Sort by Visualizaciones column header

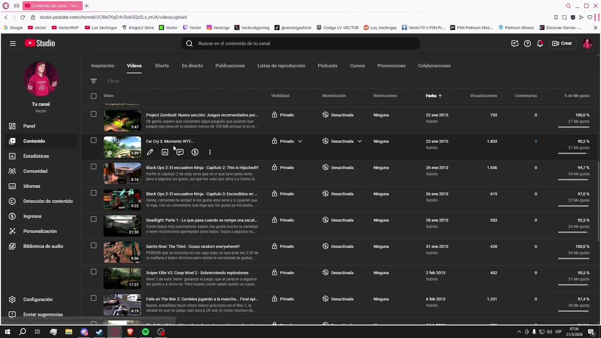(483, 96)
